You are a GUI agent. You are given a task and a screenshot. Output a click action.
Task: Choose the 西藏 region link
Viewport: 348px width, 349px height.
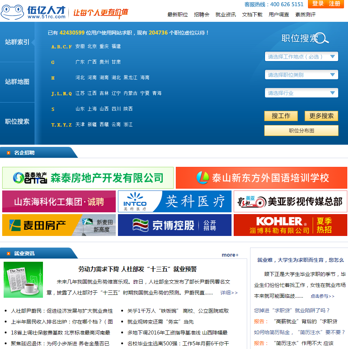(x=104, y=124)
